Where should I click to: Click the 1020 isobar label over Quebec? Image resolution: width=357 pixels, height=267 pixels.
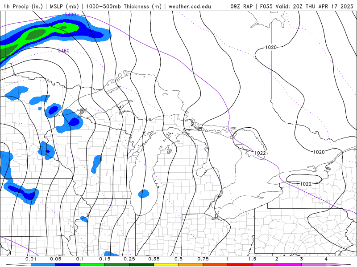[319, 152]
